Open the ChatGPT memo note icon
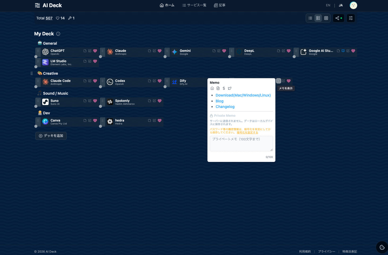388x255 pixels. [85, 51]
